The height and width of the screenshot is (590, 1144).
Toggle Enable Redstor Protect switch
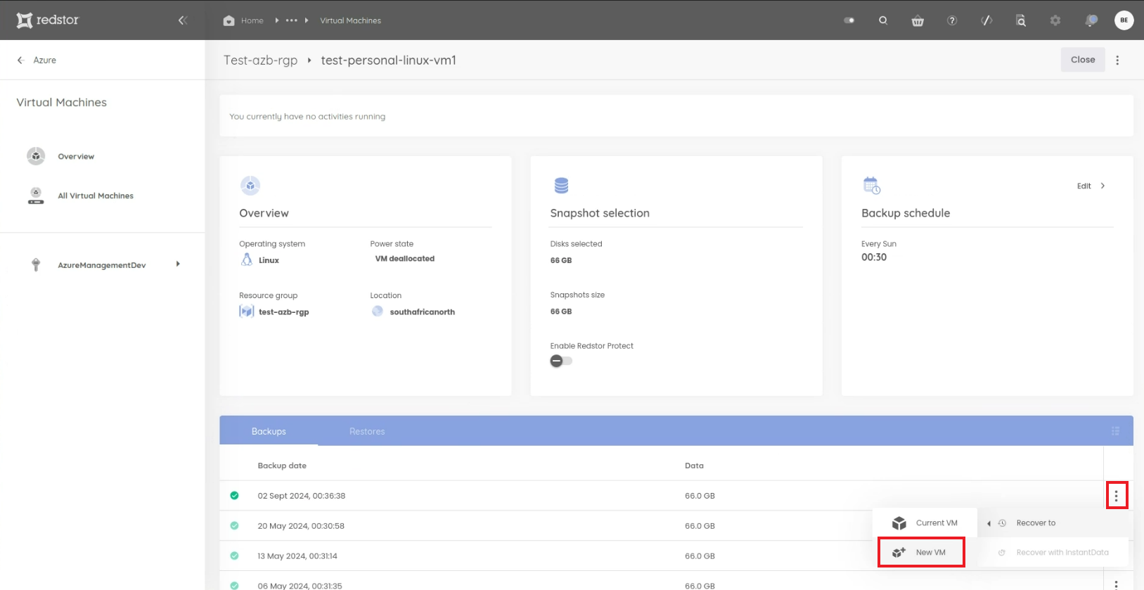561,361
